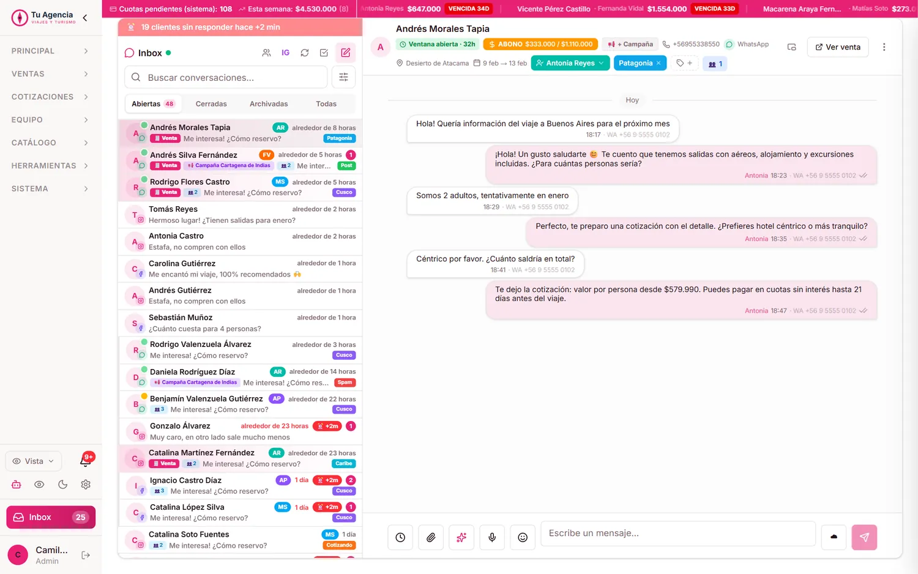Image resolution: width=918 pixels, height=574 pixels.
Task: Expand the PRINCIPAL sidebar section
Action: (x=50, y=51)
